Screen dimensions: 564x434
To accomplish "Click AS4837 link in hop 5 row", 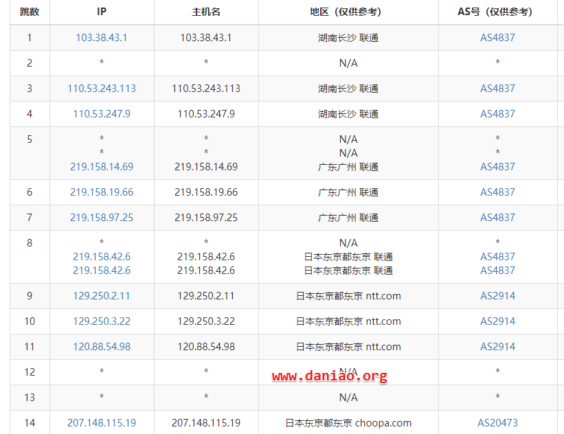I will (x=497, y=167).
